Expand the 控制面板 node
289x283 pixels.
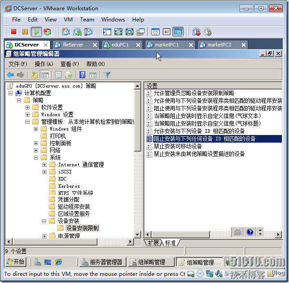tap(36, 144)
